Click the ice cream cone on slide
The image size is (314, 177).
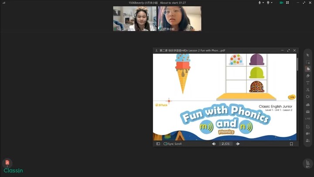coord(183,74)
